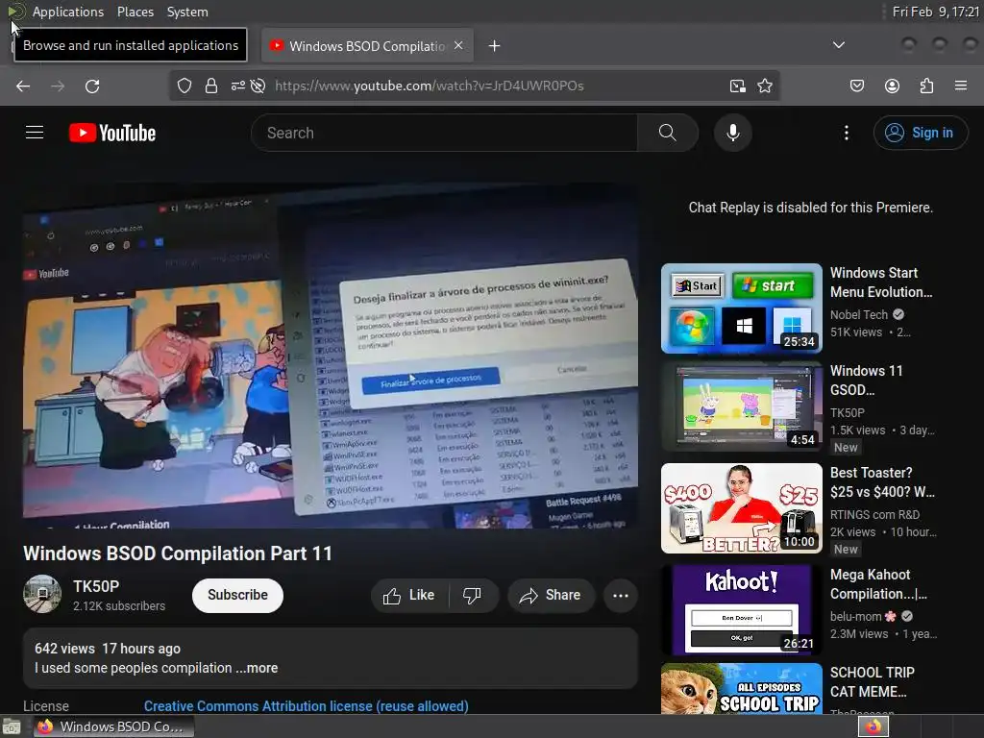This screenshot has height=738, width=984.
Task: Click the forward navigation arrow
Action: [58, 86]
